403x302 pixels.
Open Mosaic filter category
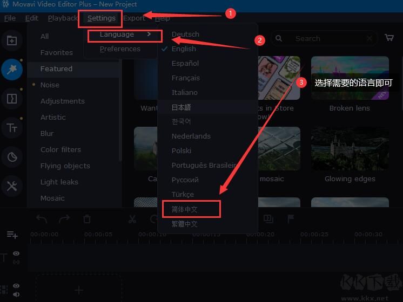(52, 198)
